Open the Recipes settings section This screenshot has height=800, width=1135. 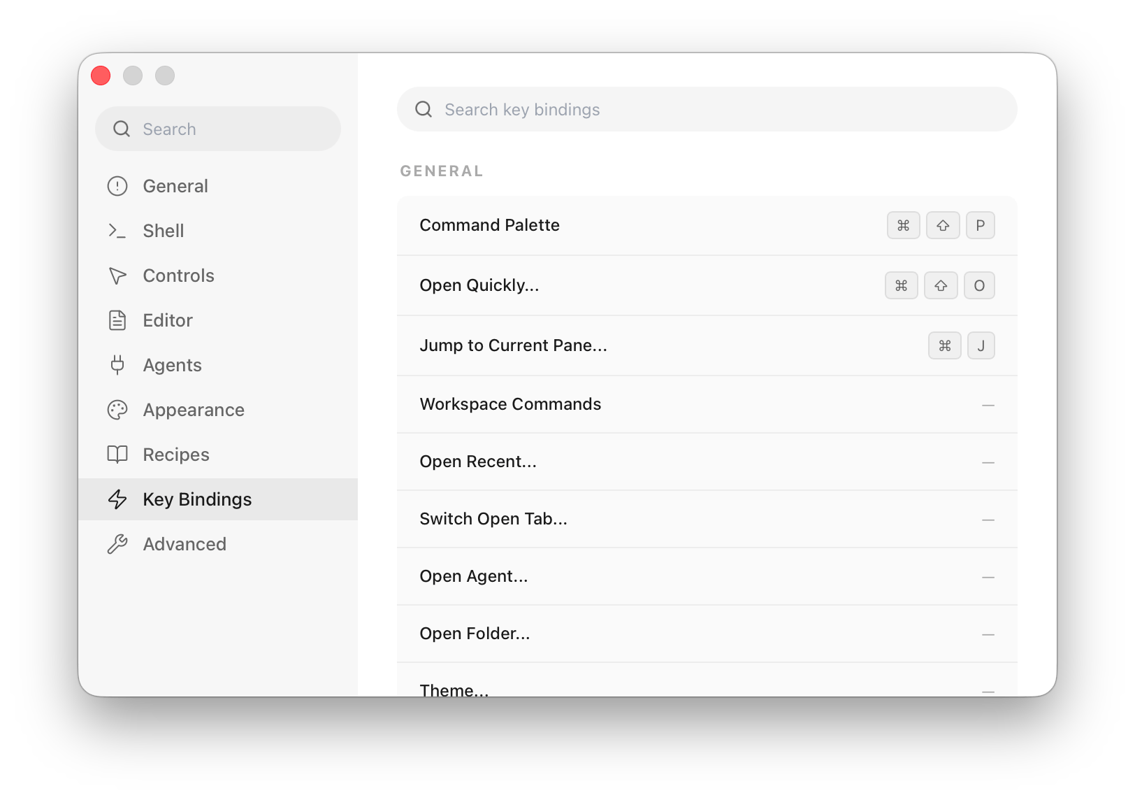click(218, 455)
